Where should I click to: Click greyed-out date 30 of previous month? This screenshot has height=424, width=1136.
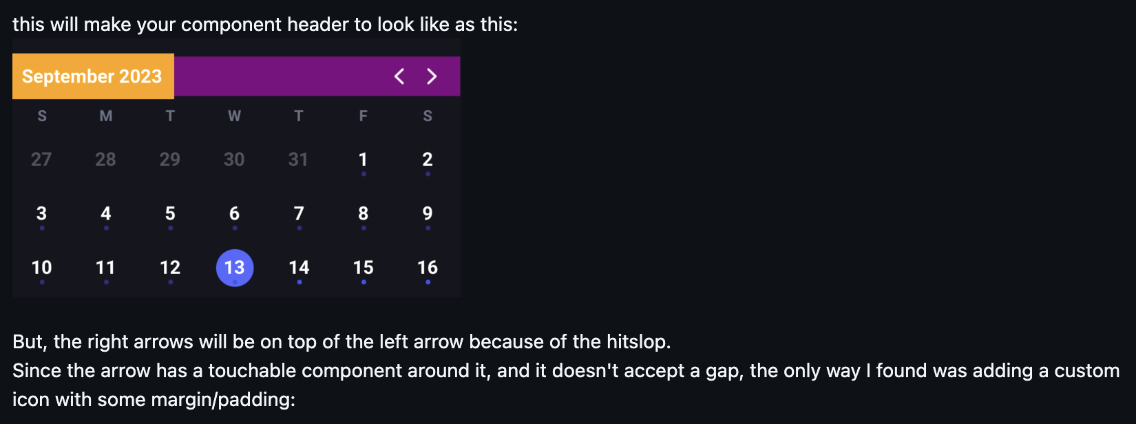[x=234, y=160]
